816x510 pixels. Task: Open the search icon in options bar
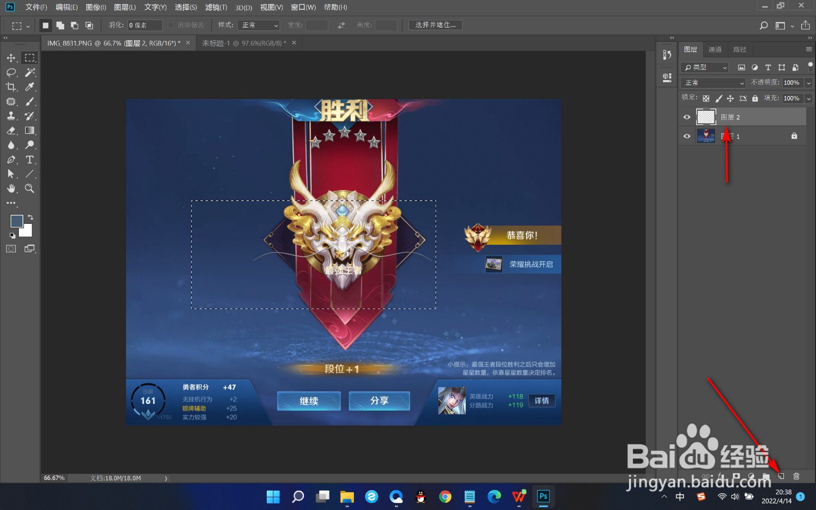763,25
